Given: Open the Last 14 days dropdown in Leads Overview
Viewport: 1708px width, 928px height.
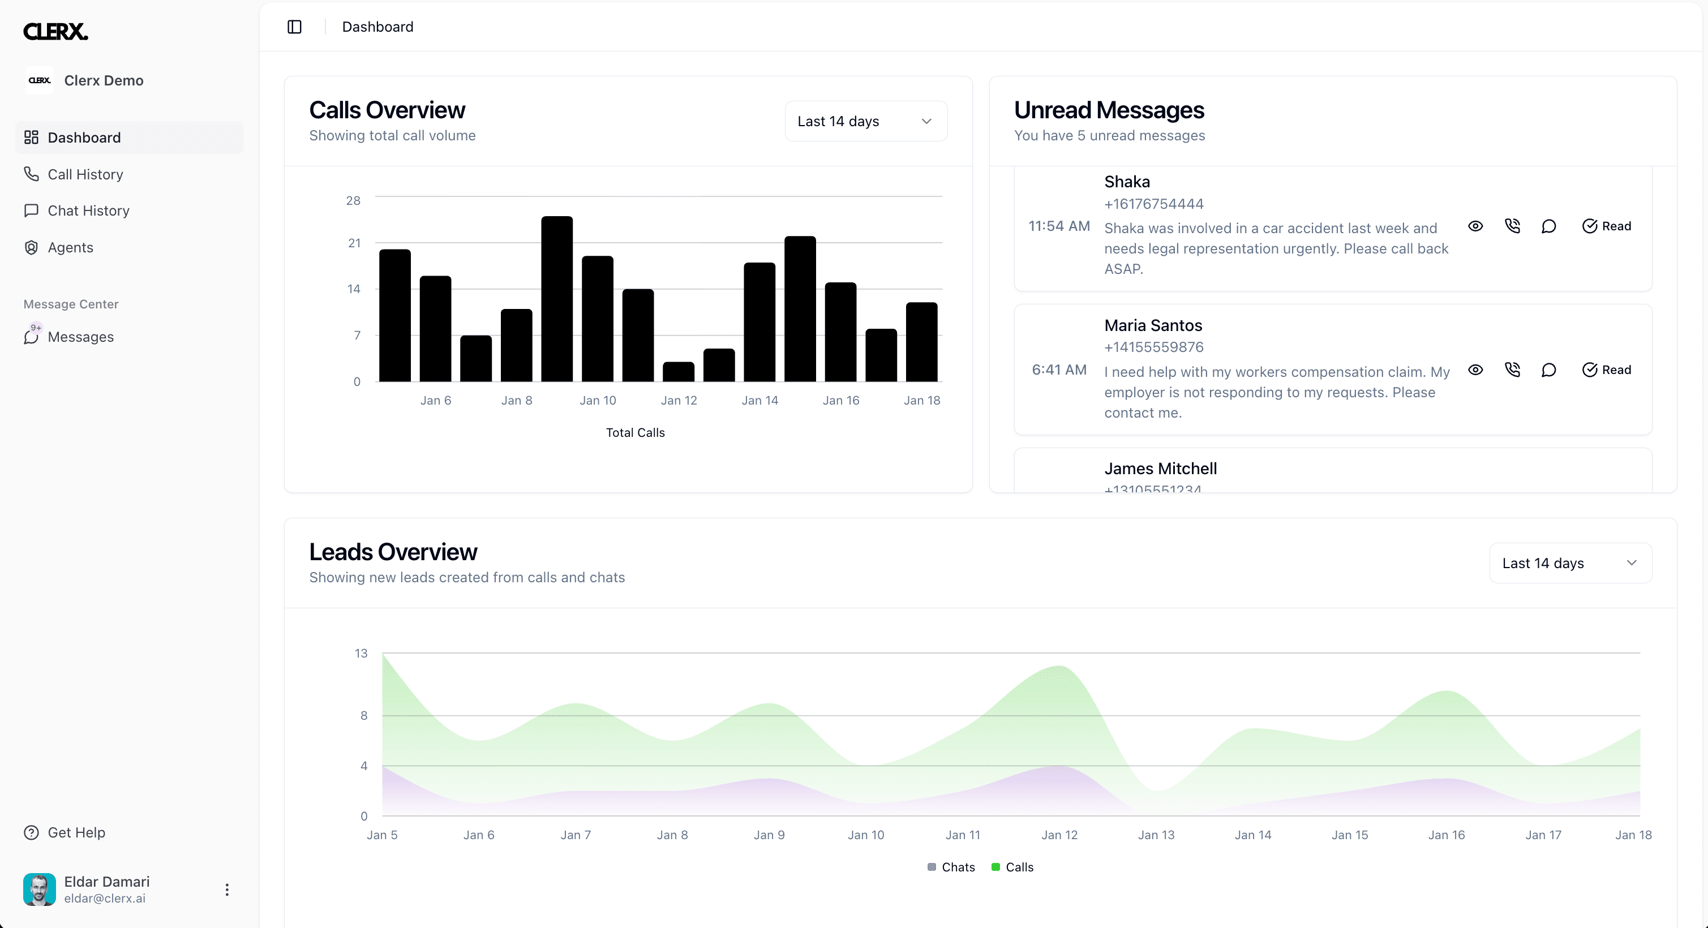Looking at the screenshot, I should 1570,563.
